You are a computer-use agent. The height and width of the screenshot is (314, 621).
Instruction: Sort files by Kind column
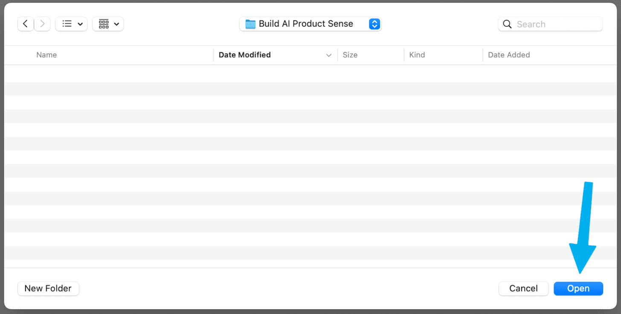[x=417, y=55]
